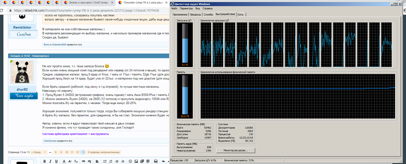The image size is (406, 164).
Task: Expand the Параметры menu
Action: [186, 8]
